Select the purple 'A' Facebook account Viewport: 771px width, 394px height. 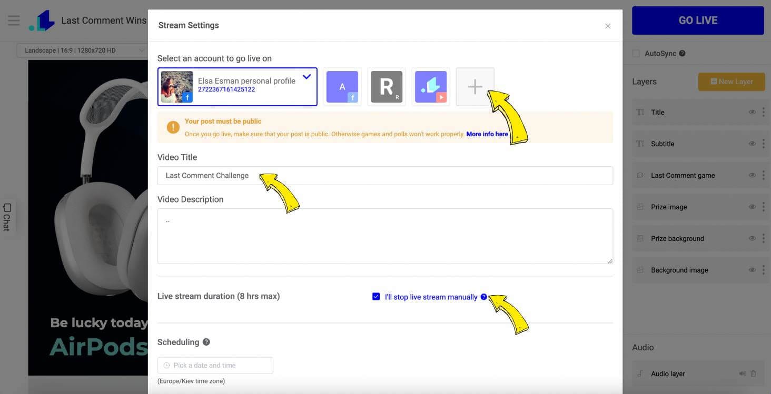pyautogui.click(x=342, y=87)
